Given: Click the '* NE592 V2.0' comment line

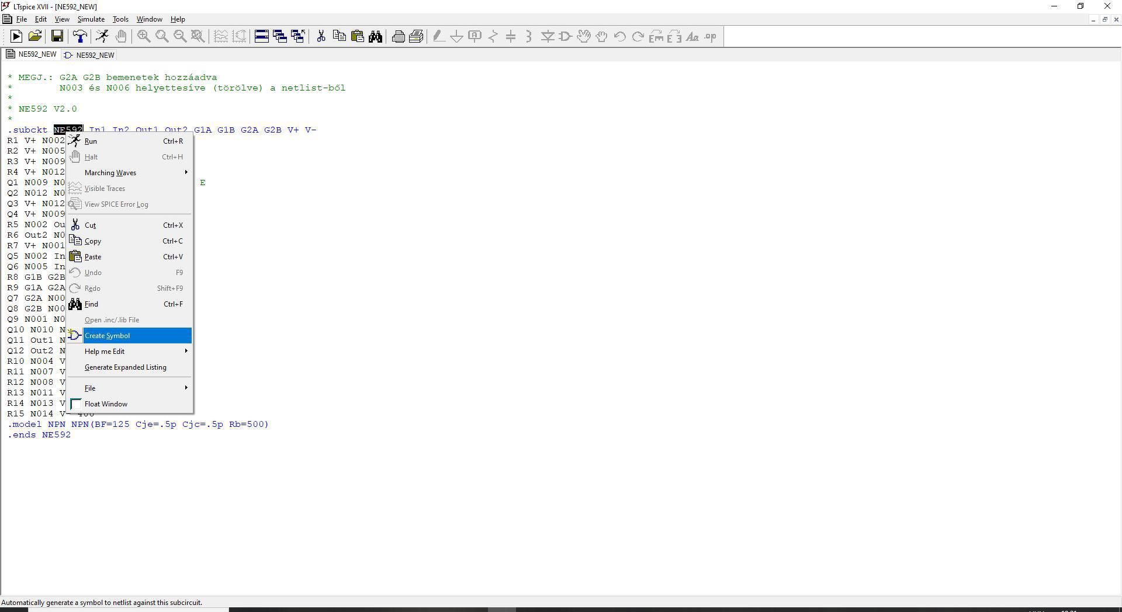Looking at the screenshot, I should click(x=42, y=109).
